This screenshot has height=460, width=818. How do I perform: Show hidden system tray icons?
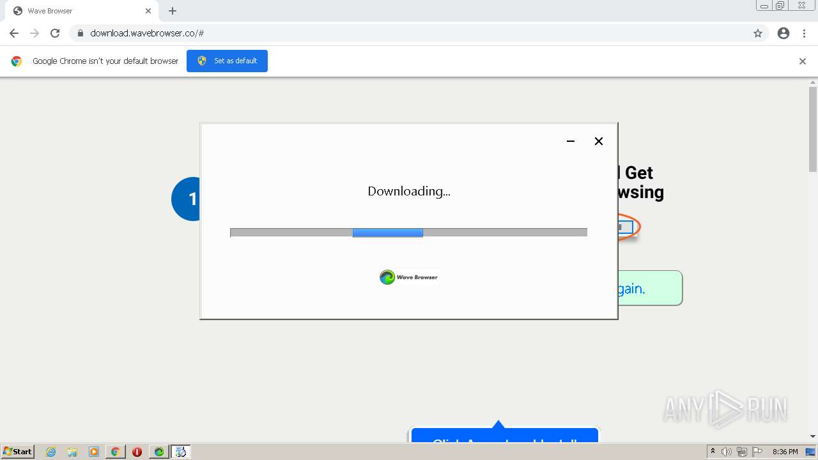(713, 452)
